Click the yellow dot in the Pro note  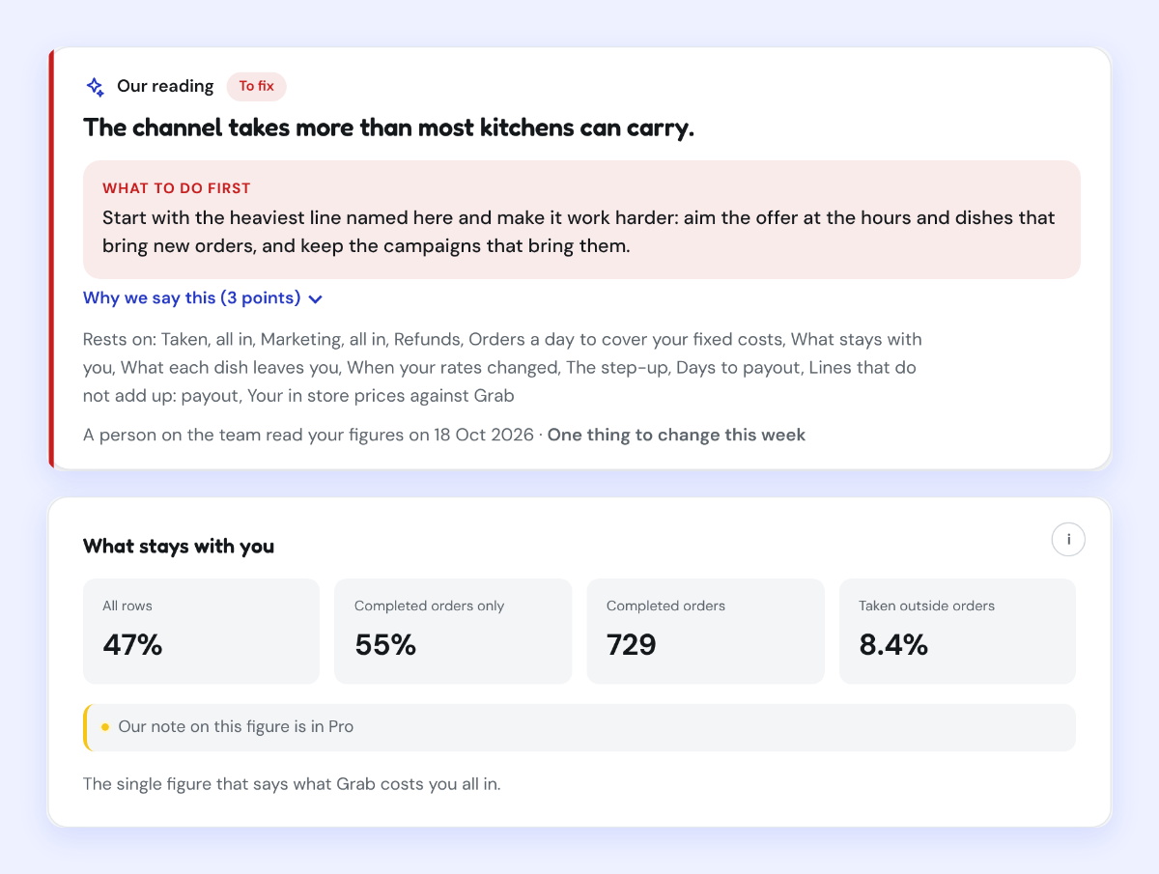coord(105,727)
